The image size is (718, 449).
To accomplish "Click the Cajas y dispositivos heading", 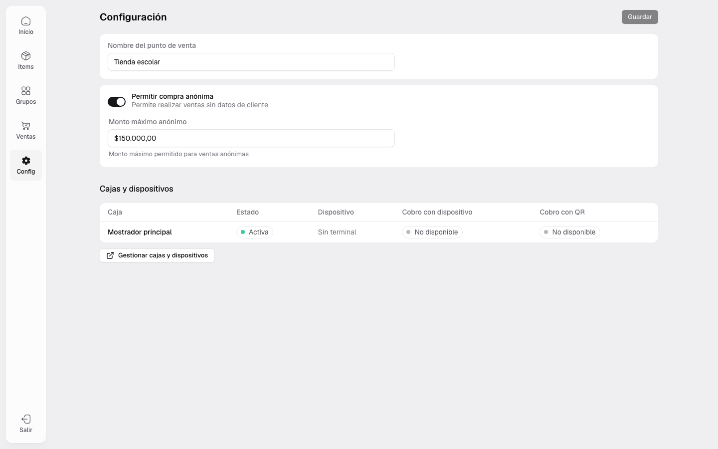I will coord(137,189).
